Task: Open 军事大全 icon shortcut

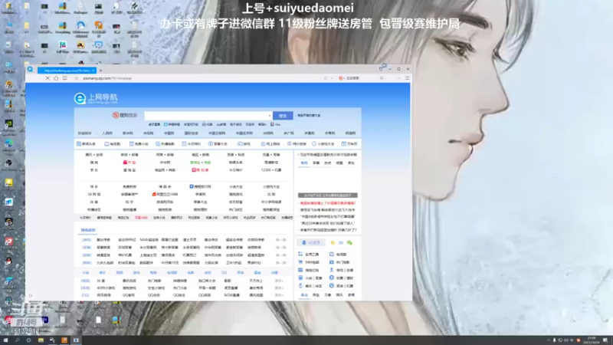Action: pyautogui.click(x=218, y=144)
